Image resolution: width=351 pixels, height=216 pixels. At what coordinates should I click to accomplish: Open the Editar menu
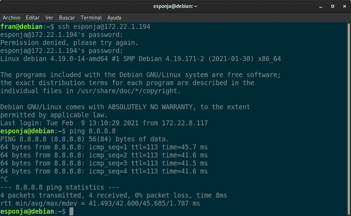(x=34, y=17)
